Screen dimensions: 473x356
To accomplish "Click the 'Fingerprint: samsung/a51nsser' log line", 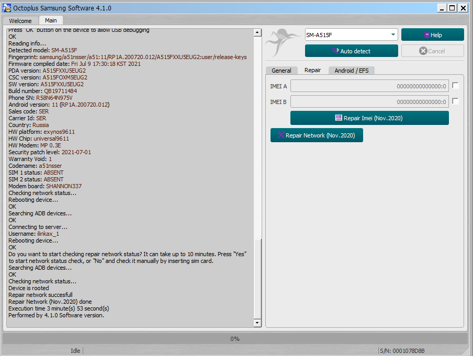I will click(x=128, y=57).
